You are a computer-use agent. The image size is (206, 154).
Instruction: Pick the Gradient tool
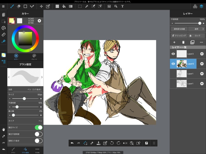pyautogui.click(x=71, y=6)
